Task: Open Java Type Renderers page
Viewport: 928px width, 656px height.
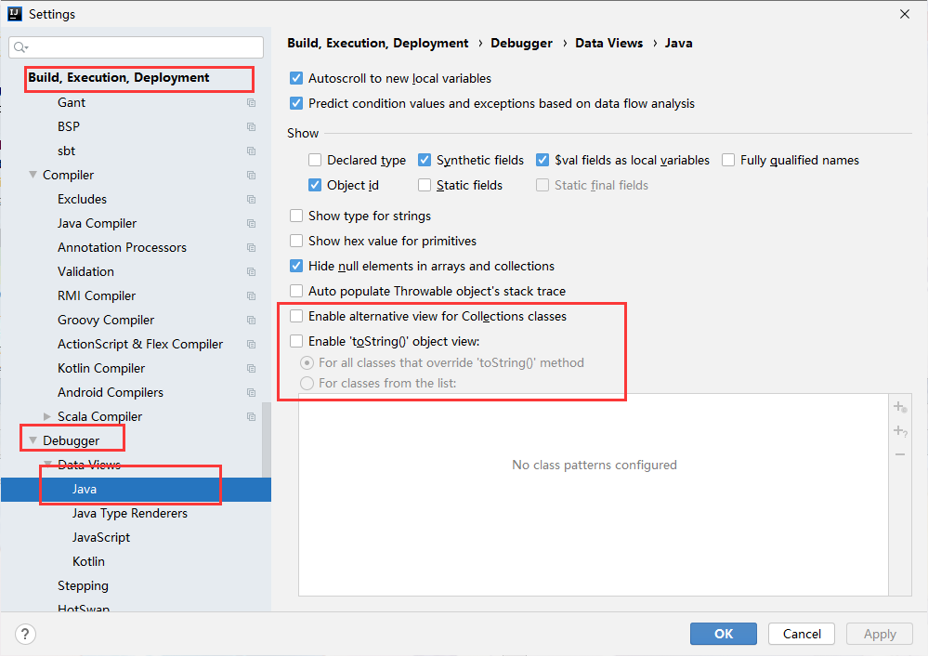Action: 130,513
